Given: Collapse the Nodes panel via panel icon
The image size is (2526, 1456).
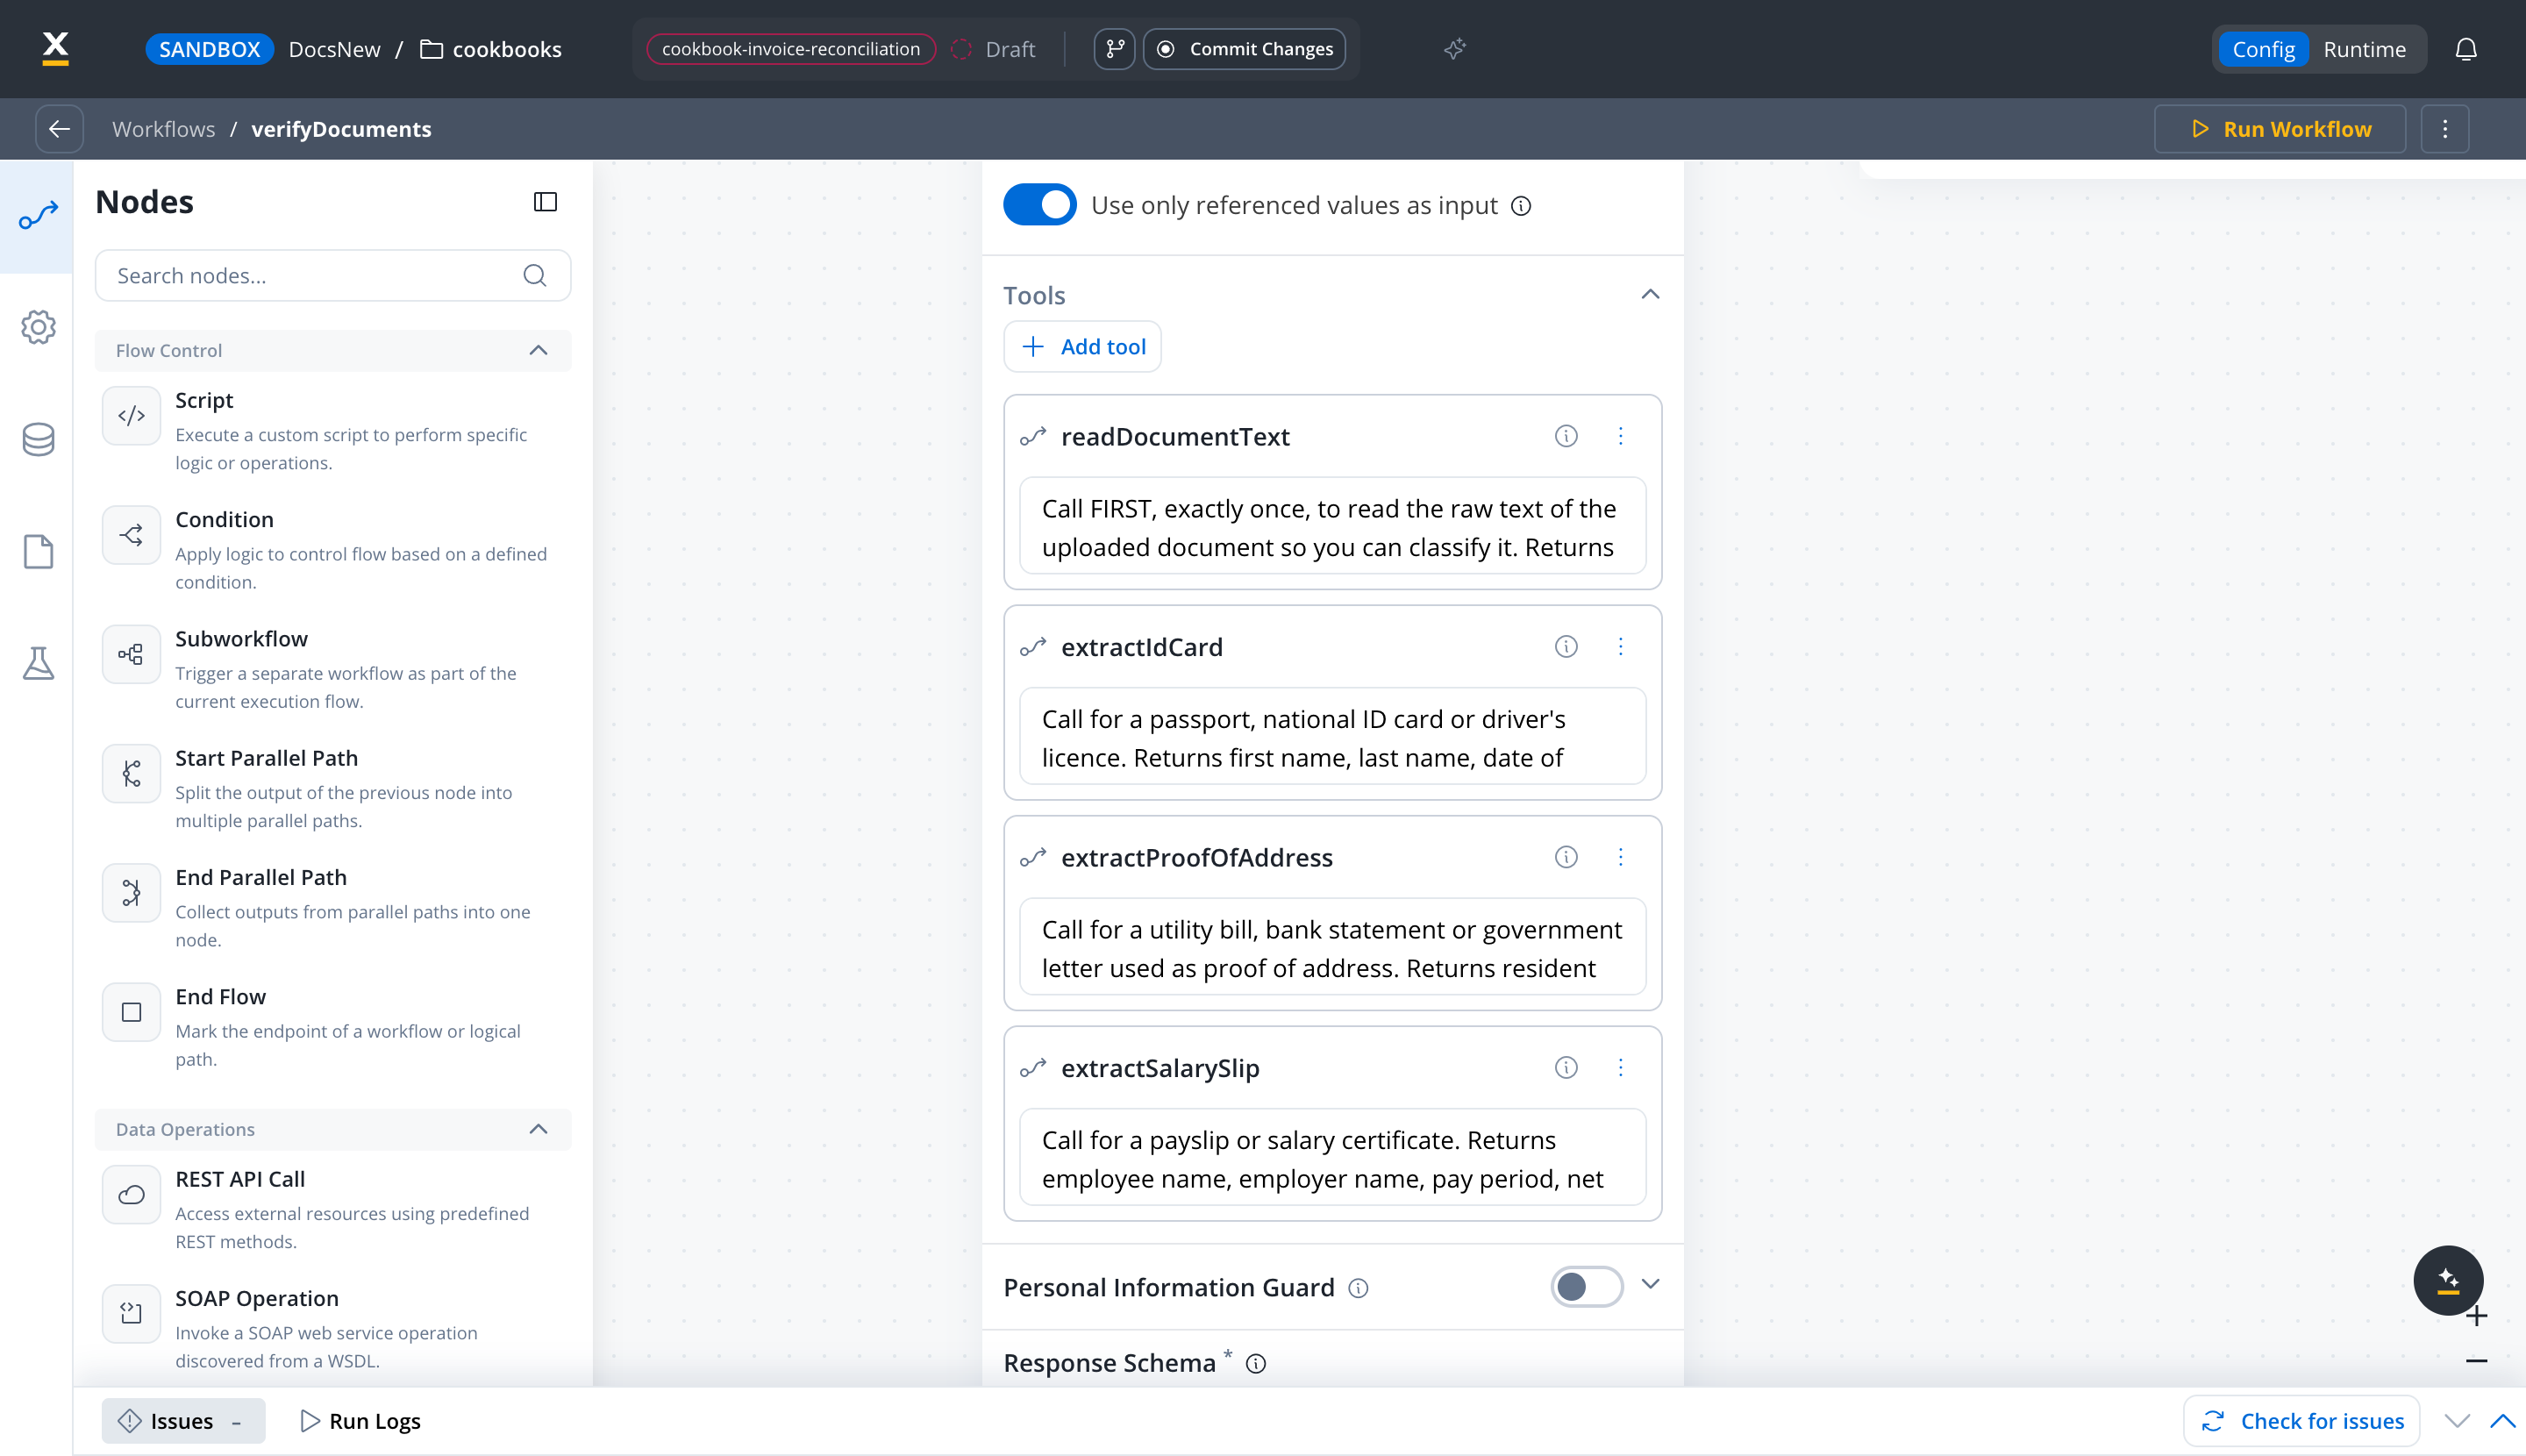Looking at the screenshot, I should [x=545, y=202].
